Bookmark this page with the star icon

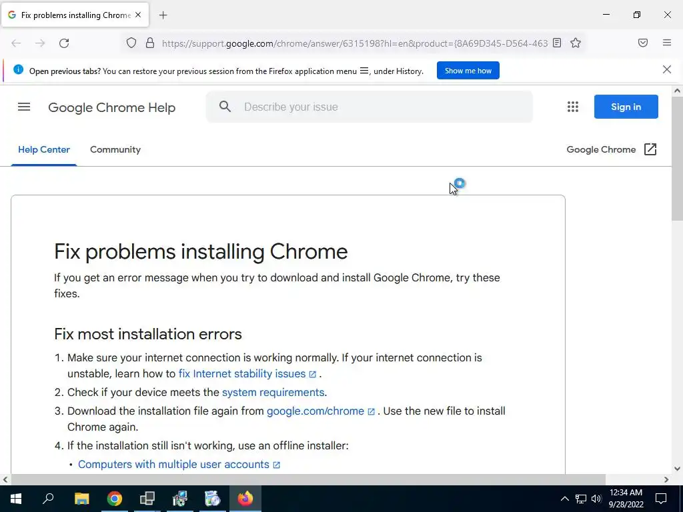point(576,43)
